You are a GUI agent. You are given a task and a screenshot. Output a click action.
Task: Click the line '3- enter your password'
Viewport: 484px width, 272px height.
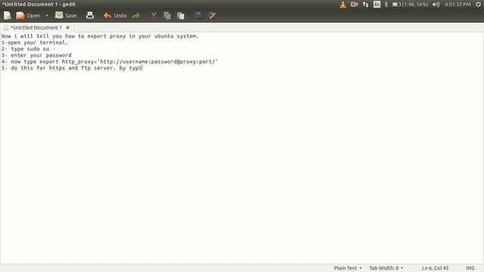pyautogui.click(x=36, y=55)
